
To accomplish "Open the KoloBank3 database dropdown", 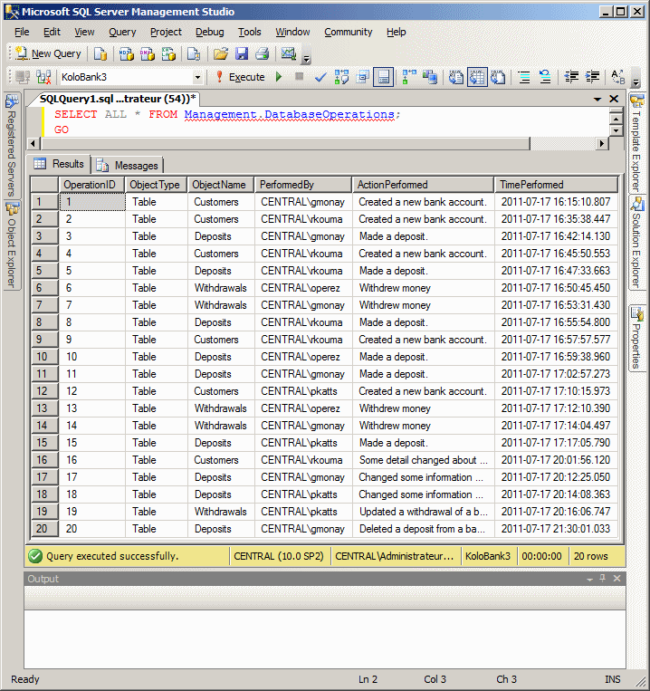I will [197, 78].
